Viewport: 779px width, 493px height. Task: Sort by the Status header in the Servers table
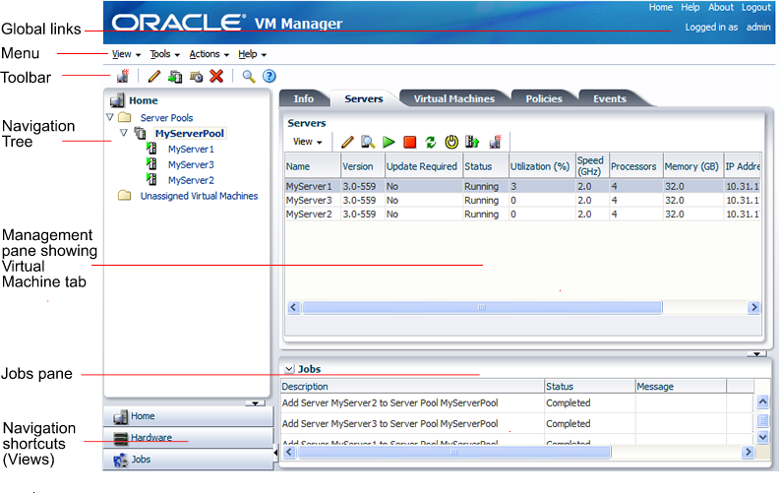pos(485,166)
